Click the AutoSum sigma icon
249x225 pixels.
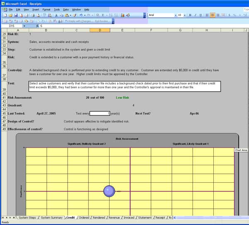pos(103,15)
